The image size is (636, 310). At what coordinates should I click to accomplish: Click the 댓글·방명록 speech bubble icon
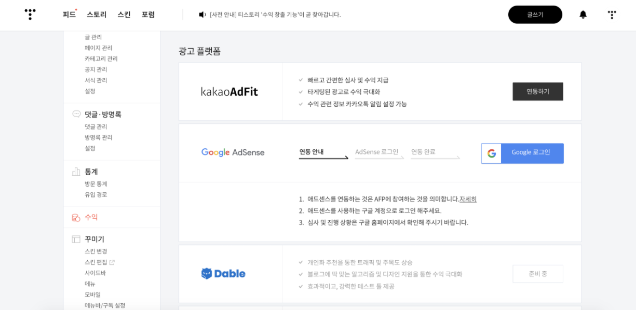(x=76, y=114)
